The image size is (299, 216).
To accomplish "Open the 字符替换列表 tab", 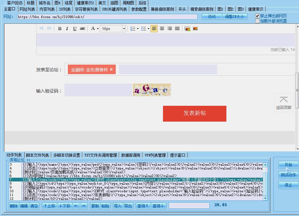I will pos(86,9).
